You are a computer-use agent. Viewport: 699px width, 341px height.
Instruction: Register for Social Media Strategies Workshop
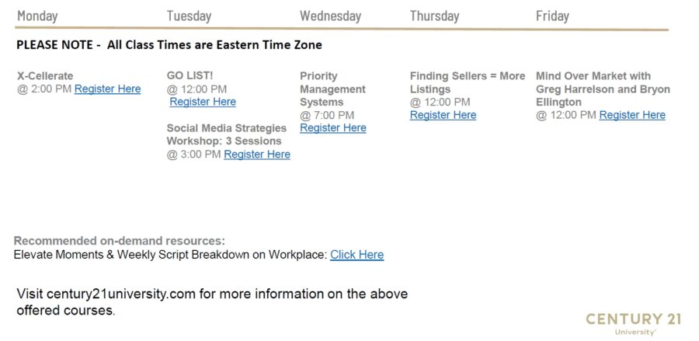point(257,155)
